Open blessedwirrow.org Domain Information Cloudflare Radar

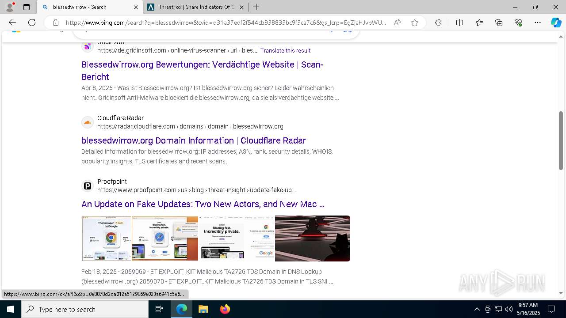(194, 140)
